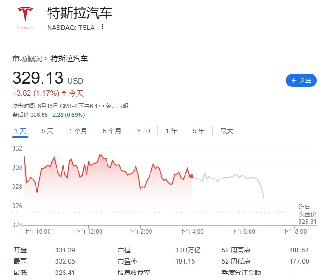Switch to the 最大 chart tab
328x280 pixels.
click(x=227, y=131)
